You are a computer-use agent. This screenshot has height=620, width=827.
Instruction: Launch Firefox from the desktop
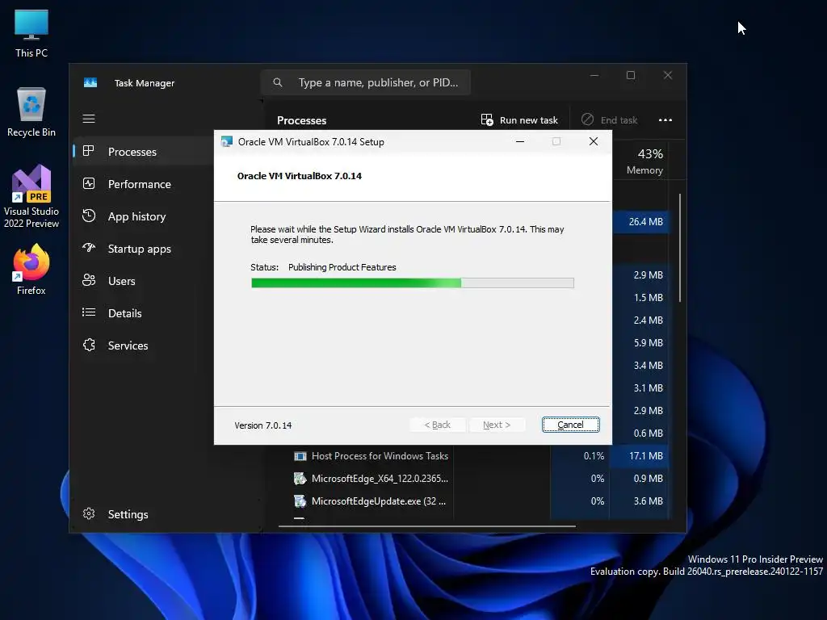31,270
